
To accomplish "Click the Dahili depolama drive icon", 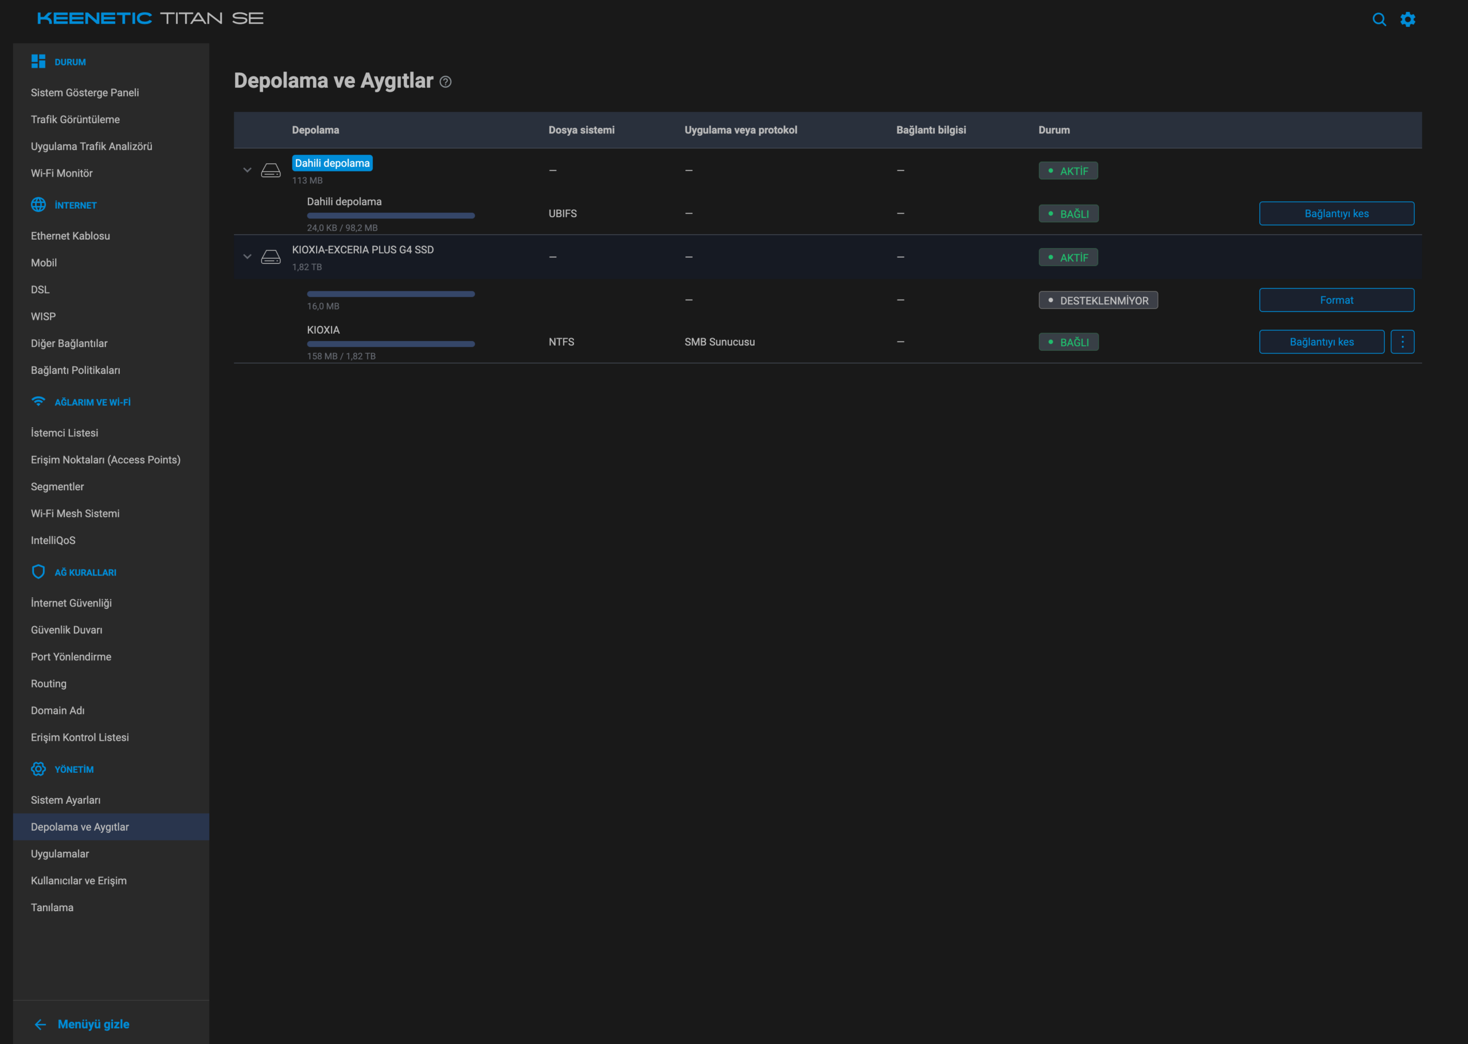I will (x=271, y=170).
